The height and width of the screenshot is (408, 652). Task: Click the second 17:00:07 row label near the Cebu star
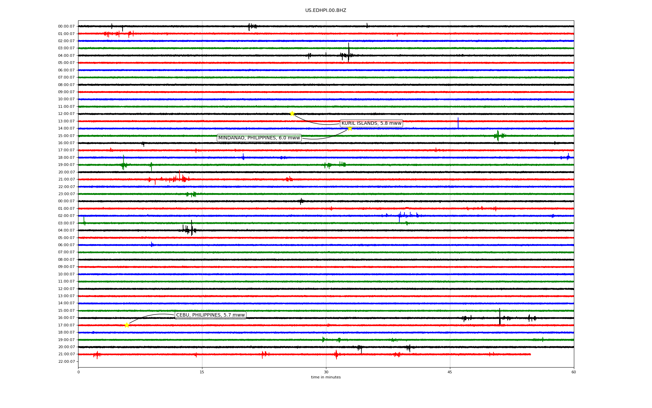click(x=66, y=325)
